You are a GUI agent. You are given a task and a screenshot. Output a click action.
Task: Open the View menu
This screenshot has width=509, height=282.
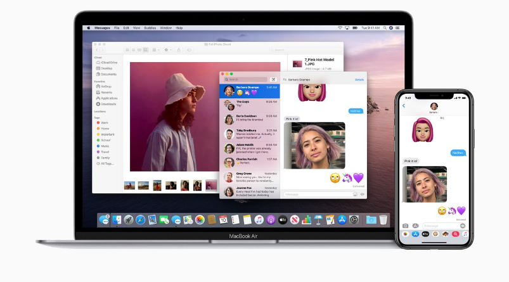coord(136,28)
